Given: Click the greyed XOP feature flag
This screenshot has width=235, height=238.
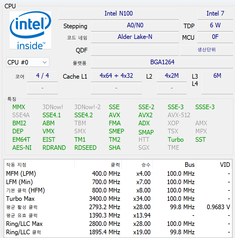Looking at the screenshot, I should 173,123.
